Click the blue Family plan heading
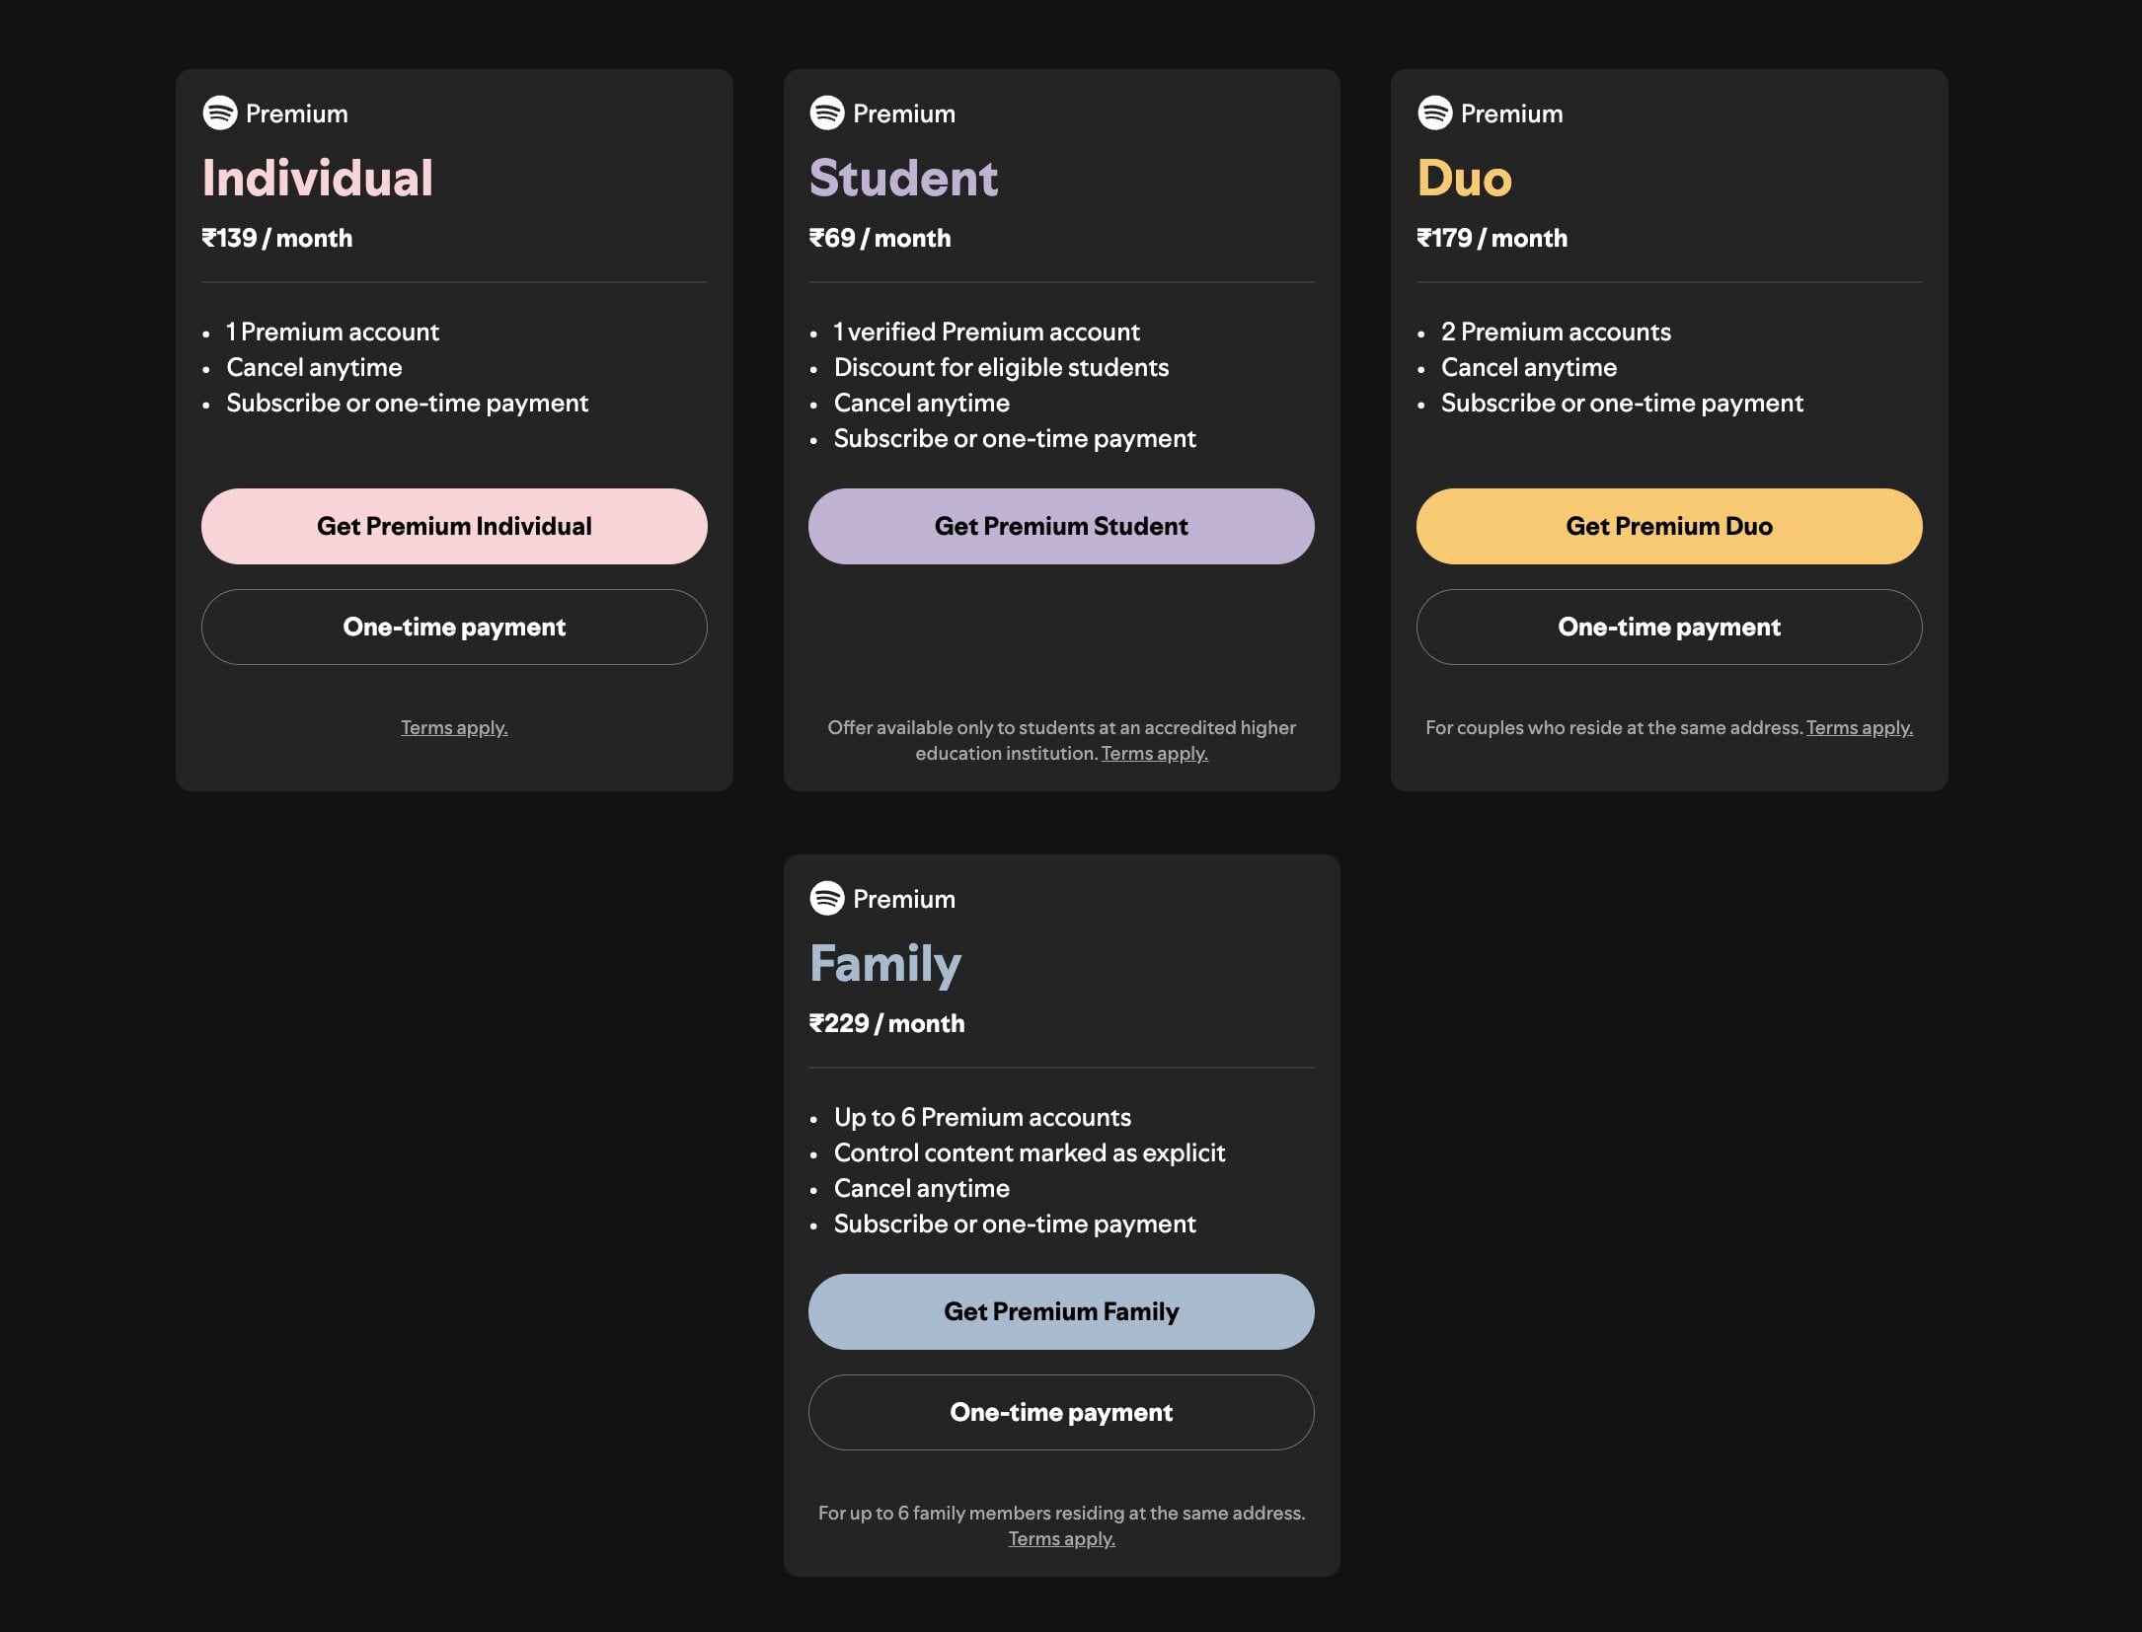 click(x=884, y=964)
